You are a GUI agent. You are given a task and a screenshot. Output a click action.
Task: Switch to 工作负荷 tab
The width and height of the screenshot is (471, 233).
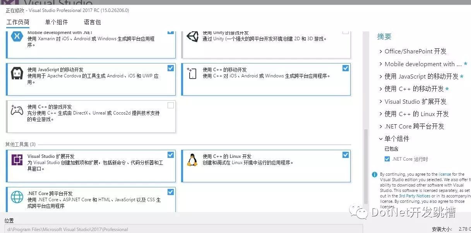point(18,22)
